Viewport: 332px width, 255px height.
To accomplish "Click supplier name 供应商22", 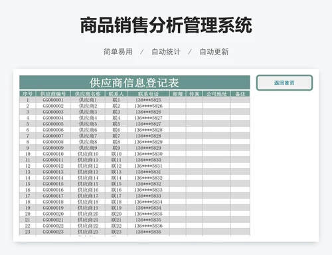I will (88, 226).
